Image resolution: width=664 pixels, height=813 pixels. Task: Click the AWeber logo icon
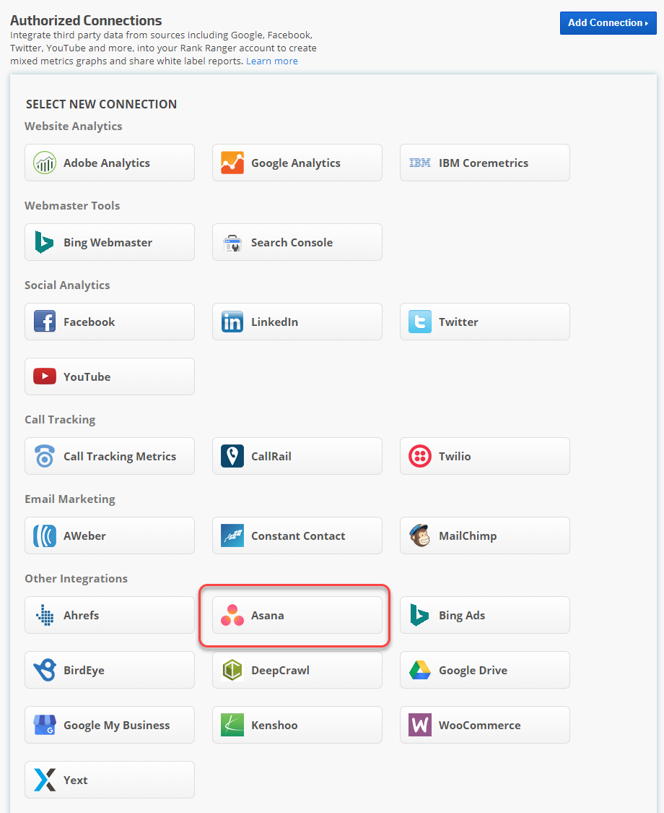[45, 535]
